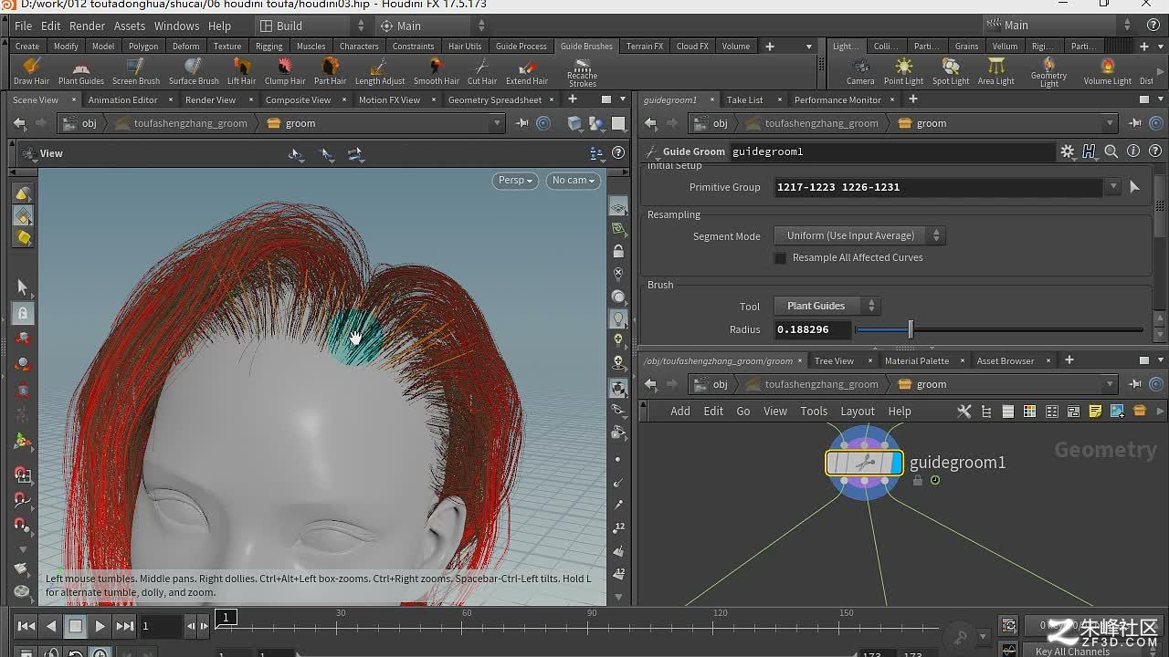
Task: Open the Render menu
Action: 88,26
